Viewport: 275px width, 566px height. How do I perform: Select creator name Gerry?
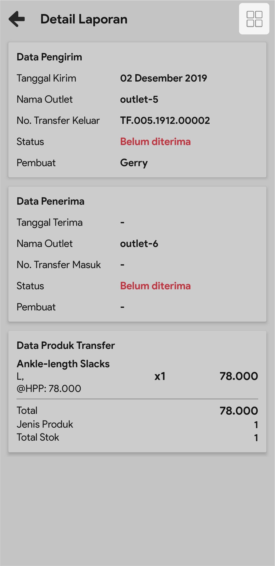pyautogui.click(x=134, y=163)
